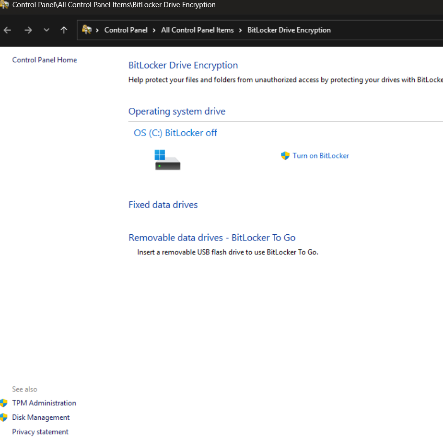Click the shield icon next to Disk Management
This screenshot has height=448, width=443.
[x=4, y=417]
